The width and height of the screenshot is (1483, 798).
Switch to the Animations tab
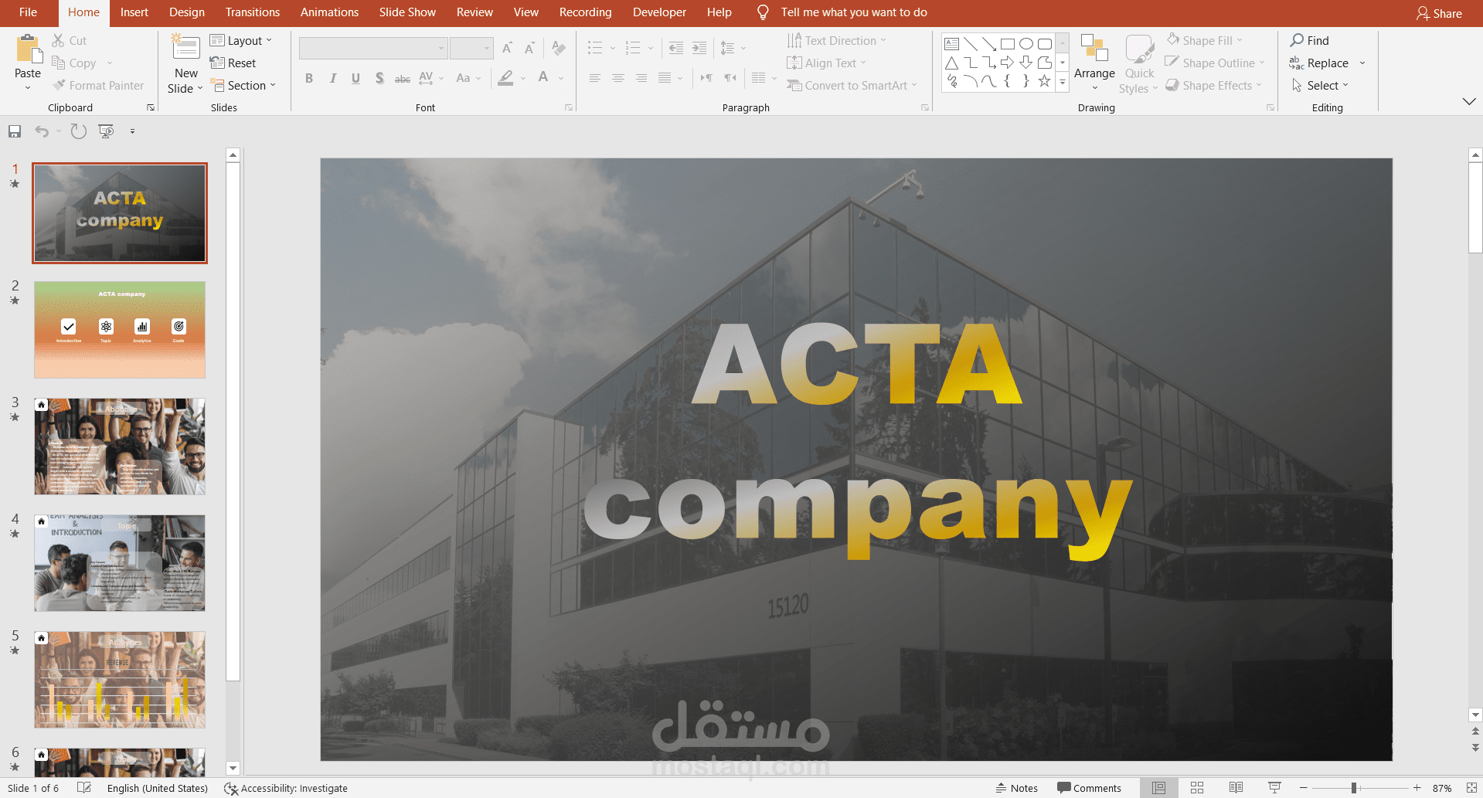click(x=330, y=12)
